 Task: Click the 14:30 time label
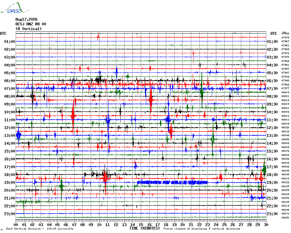[272, 143]
